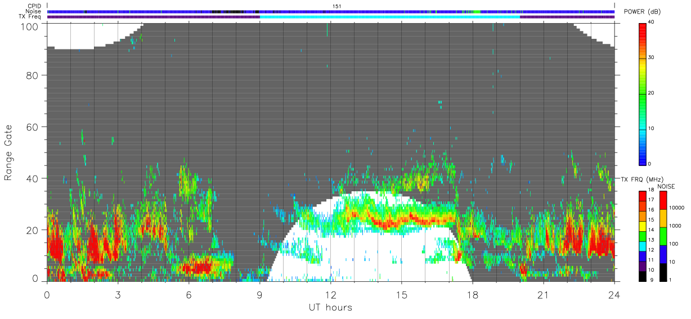The image size is (691, 319).
Task: Click the 0 tick on the POWER colorbar
Action: pyautogui.click(x=649, y=164)
